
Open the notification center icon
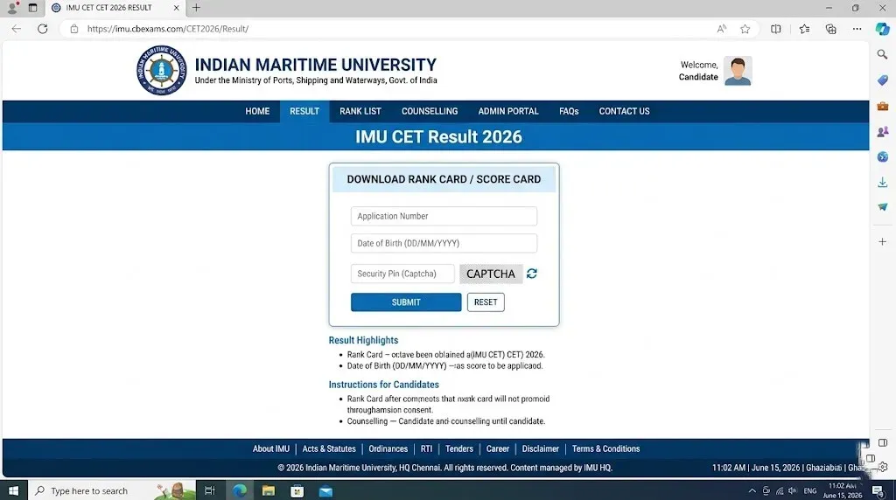click(877, 491)
